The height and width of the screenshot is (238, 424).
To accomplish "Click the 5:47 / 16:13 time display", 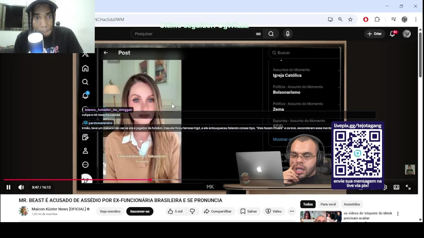I will click(x=41, y=187).
